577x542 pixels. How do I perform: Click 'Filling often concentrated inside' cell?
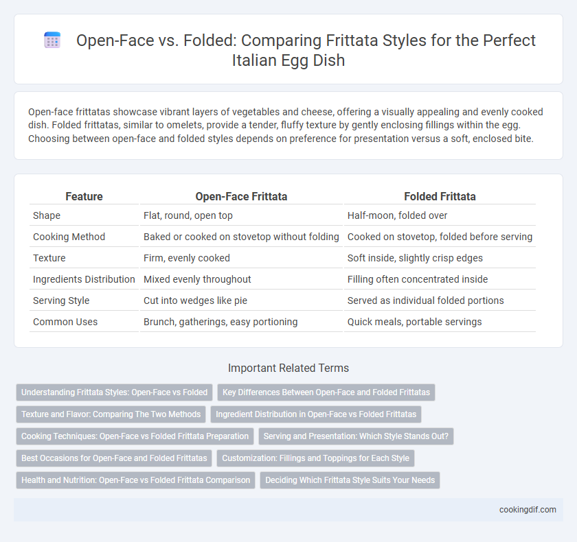[440, 279]
